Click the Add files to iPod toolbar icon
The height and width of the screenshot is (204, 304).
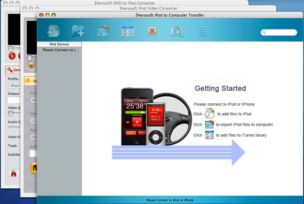(x=54, y=31)
